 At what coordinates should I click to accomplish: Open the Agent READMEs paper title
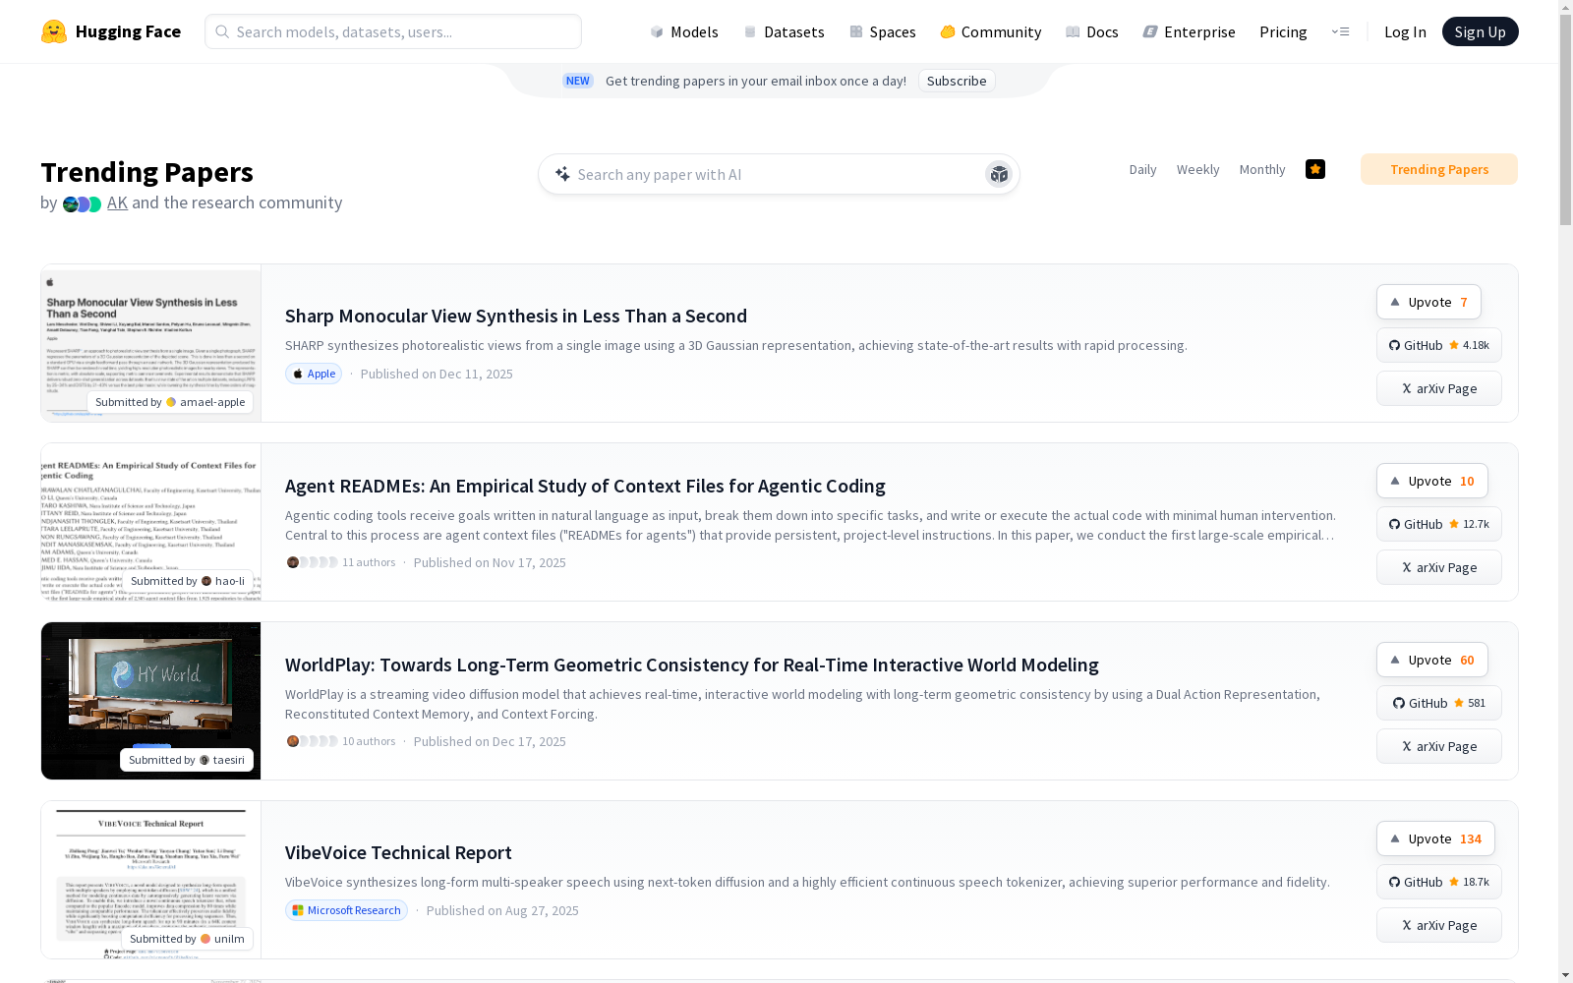(x=585, y=486)
